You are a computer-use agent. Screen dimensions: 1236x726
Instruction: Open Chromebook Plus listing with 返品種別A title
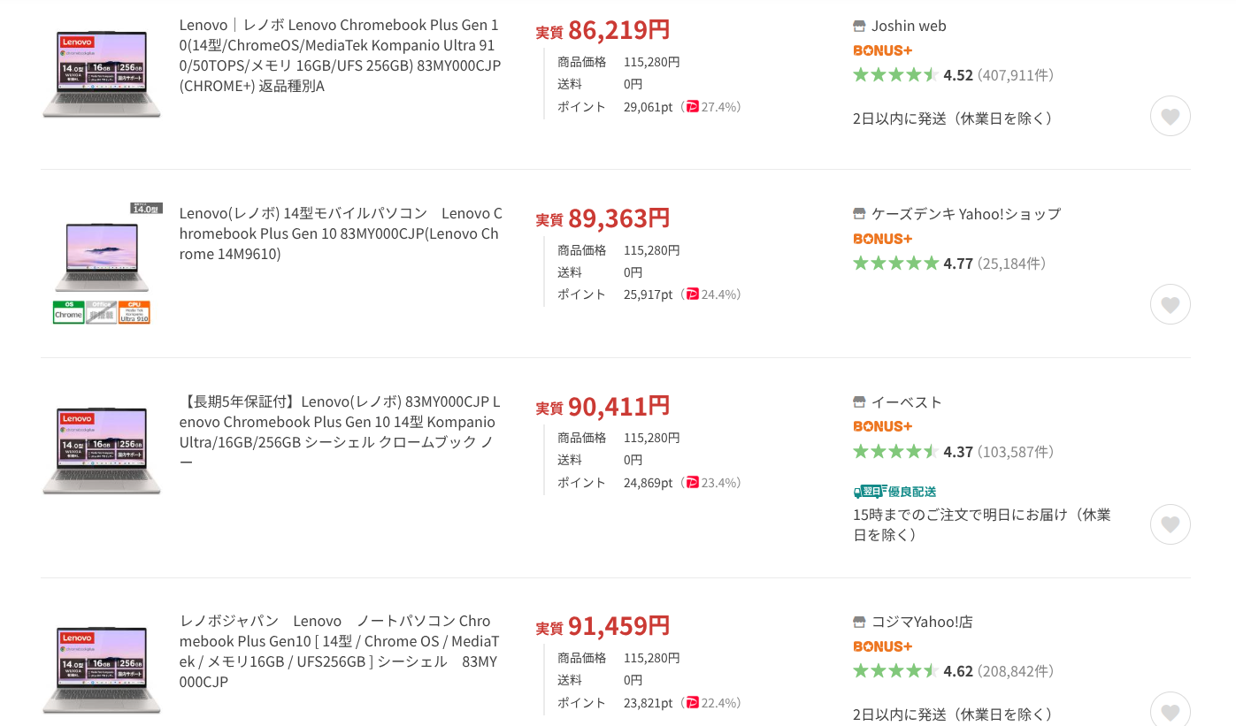340,56
